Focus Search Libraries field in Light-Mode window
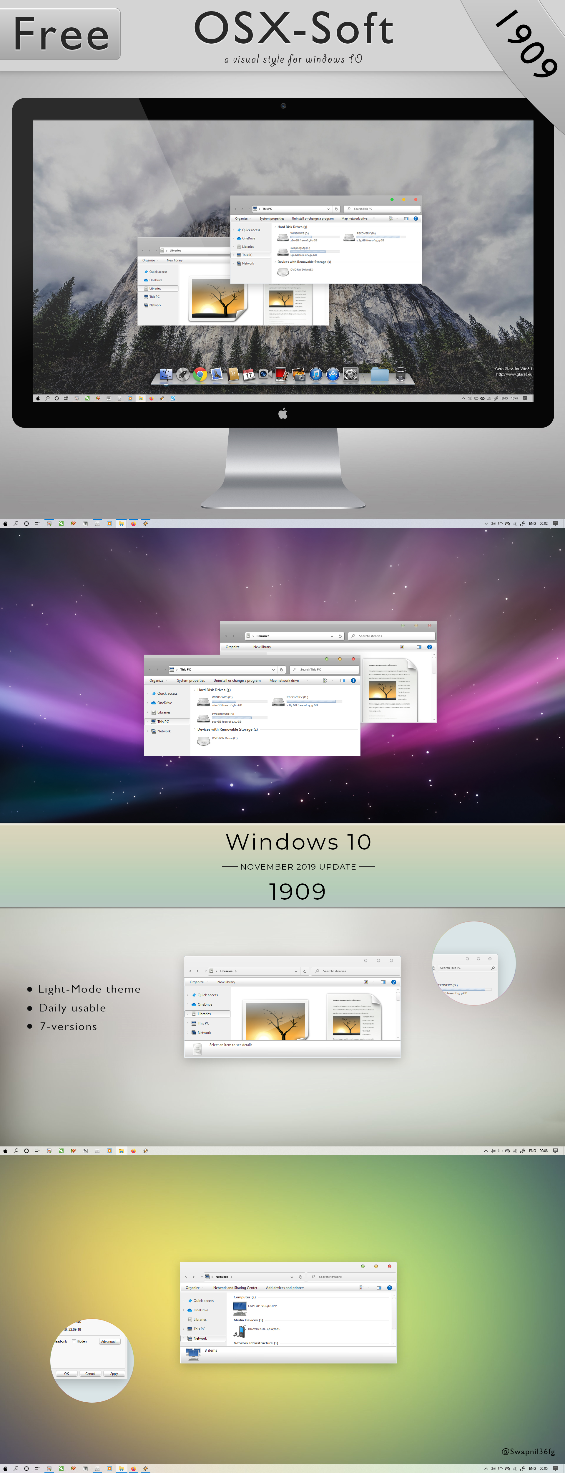Image resolution: width=565 pixels, height=1473 pixels. tap(356, 971)
